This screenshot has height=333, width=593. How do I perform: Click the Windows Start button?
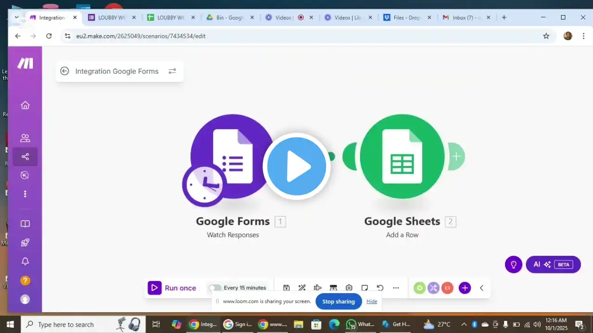[x=10, y=324]
